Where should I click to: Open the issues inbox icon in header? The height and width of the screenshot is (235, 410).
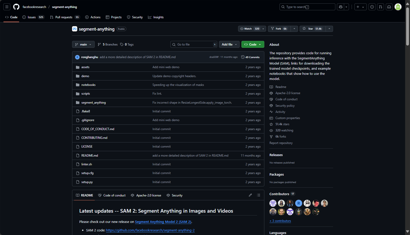pos(372,7)
